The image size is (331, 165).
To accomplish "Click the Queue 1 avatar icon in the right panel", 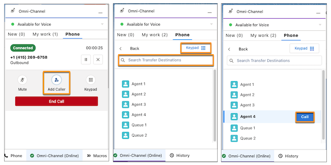I will tap(234, 128).
